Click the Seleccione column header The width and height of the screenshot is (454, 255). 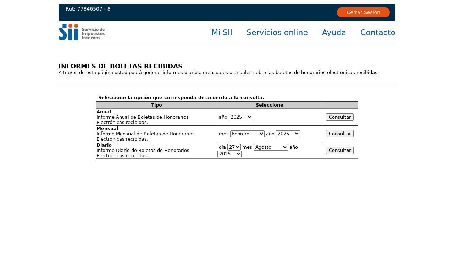tap(270, 105)
